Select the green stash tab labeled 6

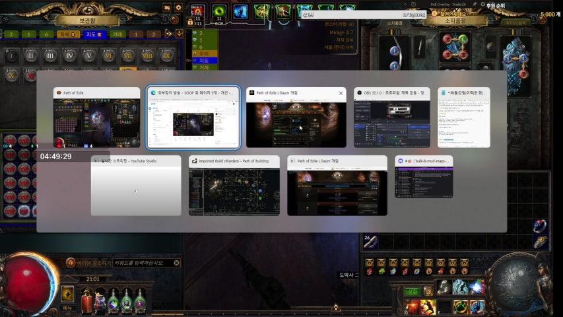pos(46,34)
